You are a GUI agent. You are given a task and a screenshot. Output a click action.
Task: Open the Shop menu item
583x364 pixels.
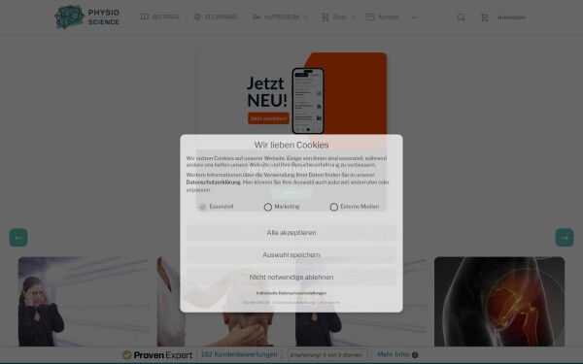tap(339, 17)
